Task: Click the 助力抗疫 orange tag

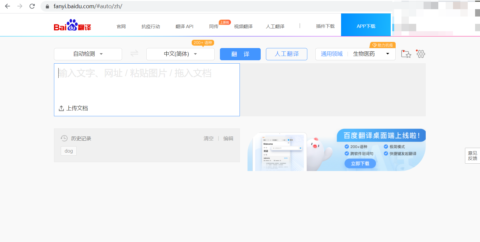Action: [382, 45]
